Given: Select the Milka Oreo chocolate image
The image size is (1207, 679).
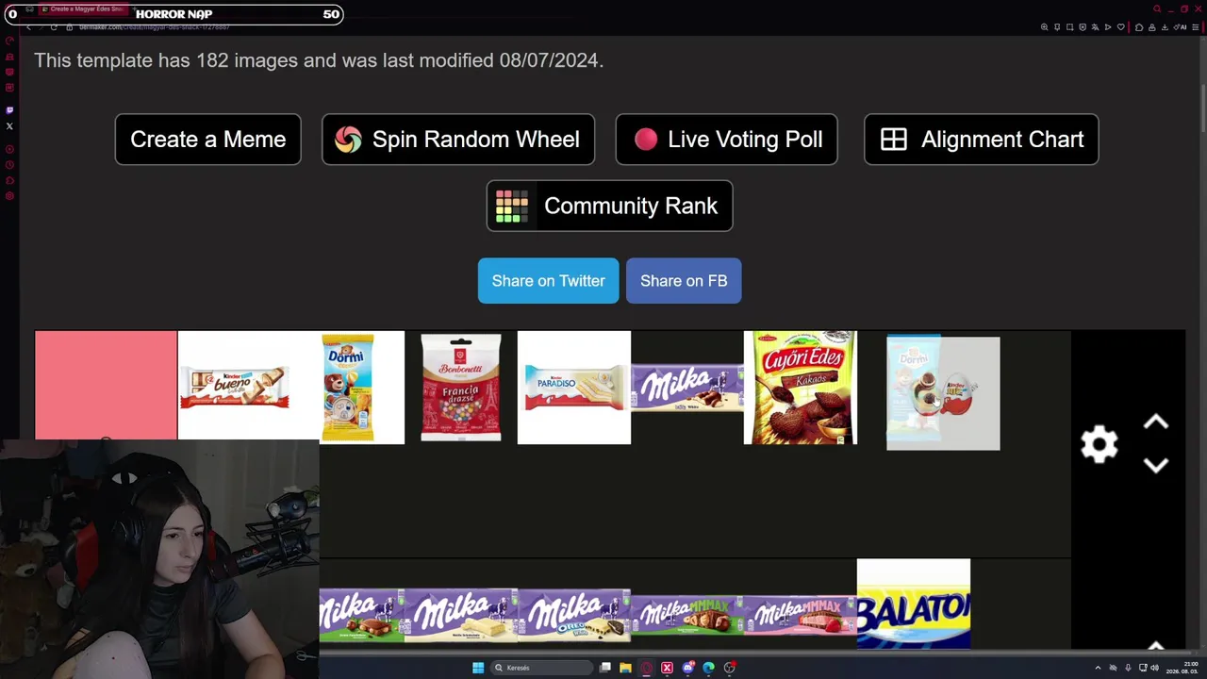Looking at the screenshot, I should click(x=574, y=615).
